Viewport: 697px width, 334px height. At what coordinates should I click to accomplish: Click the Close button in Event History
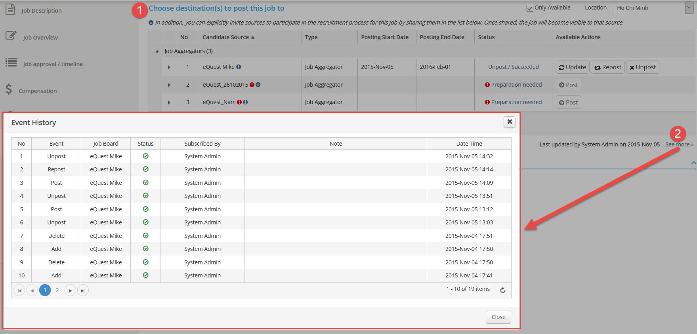[498, 317]
